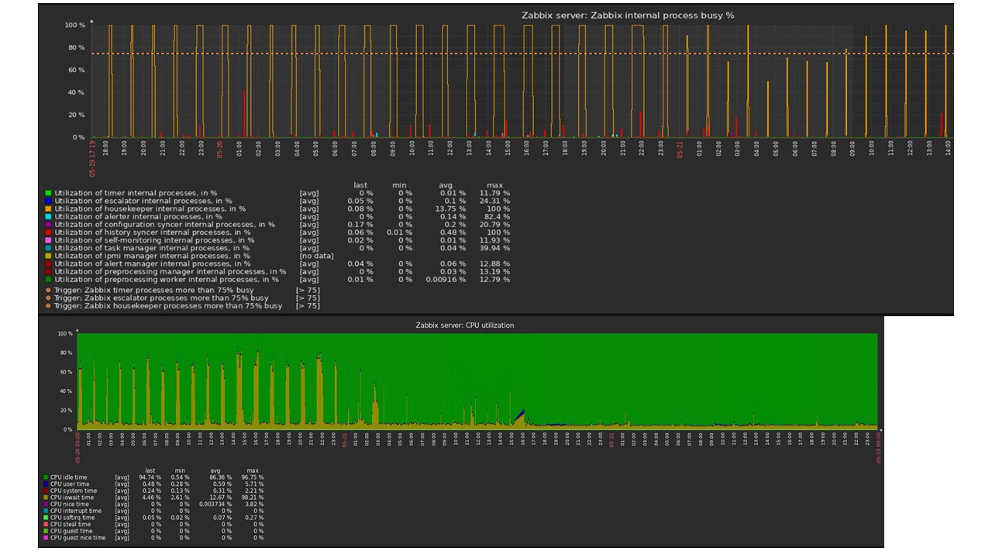This screenshot has width=992, height=558.
Task: Click the '05-19 17:19' start time label
Action: pos(92,158)
